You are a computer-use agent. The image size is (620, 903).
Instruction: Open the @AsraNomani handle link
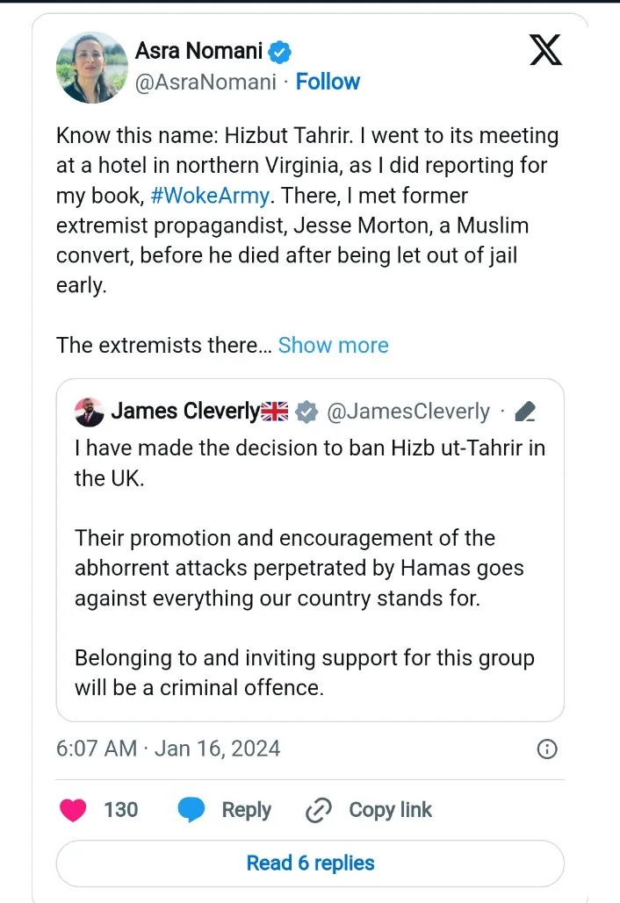tap(204, 82)
